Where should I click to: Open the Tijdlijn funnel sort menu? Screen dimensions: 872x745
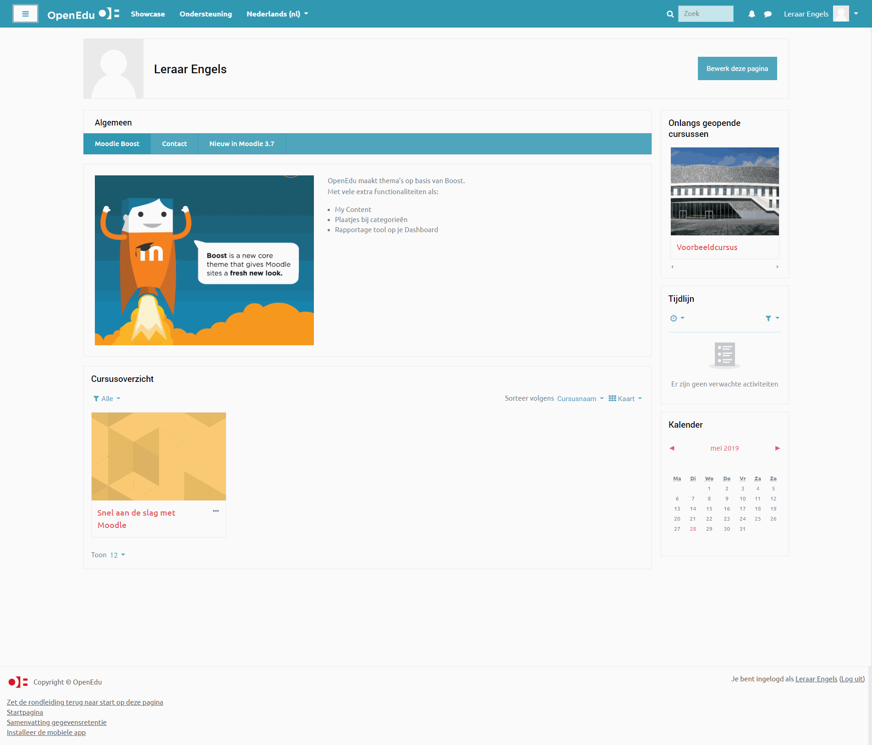tap(772, 318)
